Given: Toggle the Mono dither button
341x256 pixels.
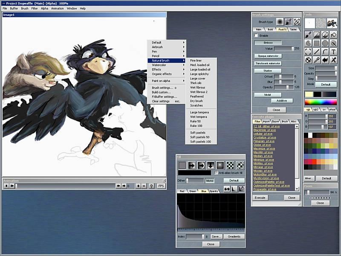Looking at the screenshot, I should 210,180.
